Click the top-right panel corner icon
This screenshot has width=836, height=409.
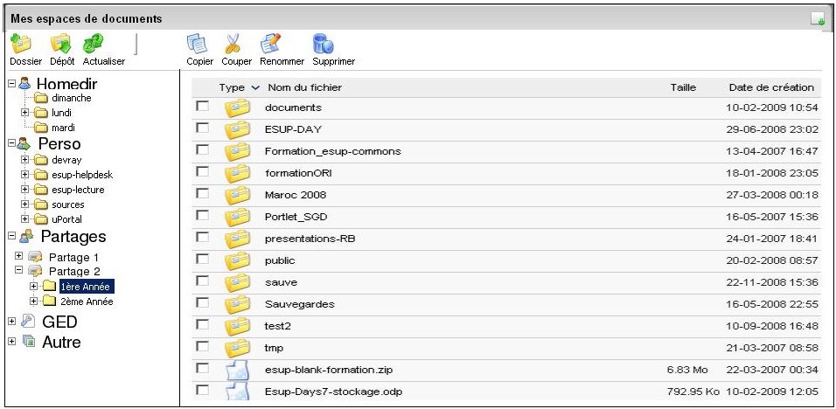[818, 18]
